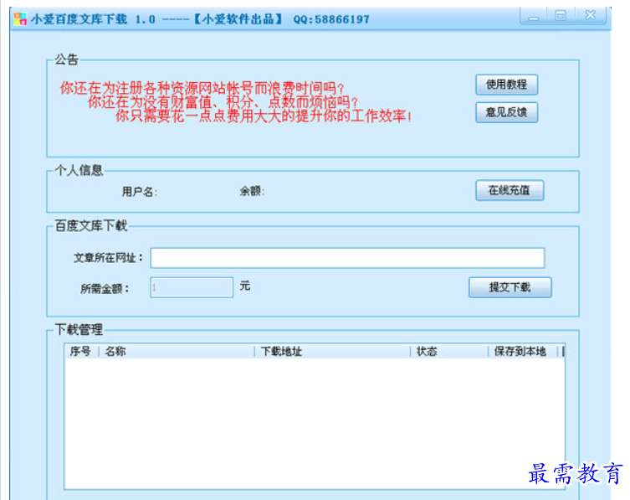Click the 余额 balance label
This screenshot has height=500, width=630.
252,191
